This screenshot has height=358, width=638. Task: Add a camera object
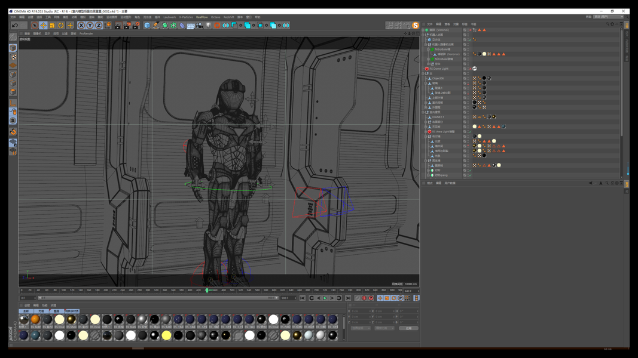pyautogui.click(x=199, y=26)
